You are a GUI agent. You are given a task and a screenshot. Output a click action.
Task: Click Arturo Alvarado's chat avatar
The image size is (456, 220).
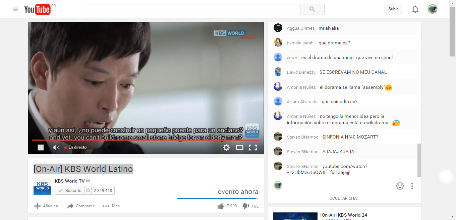(x=278, y=101)
